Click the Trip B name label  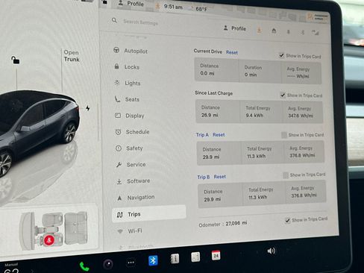(x=204, y=177)
